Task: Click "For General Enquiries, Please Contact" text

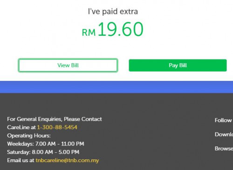Action: pyautogui.click(x=55, y=119)
